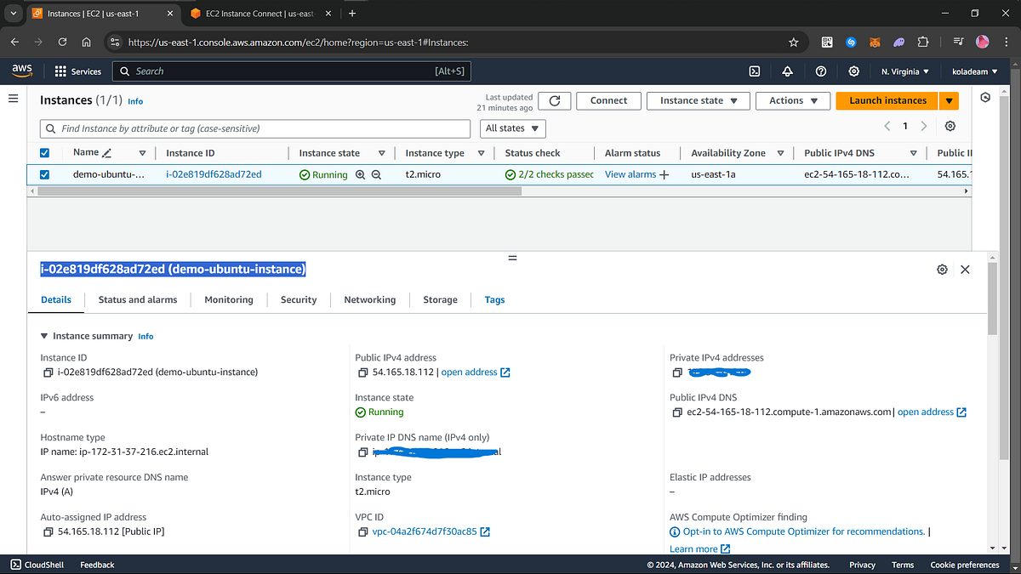
Task: Open the Actions dropdown
Action: click(792, 99)
